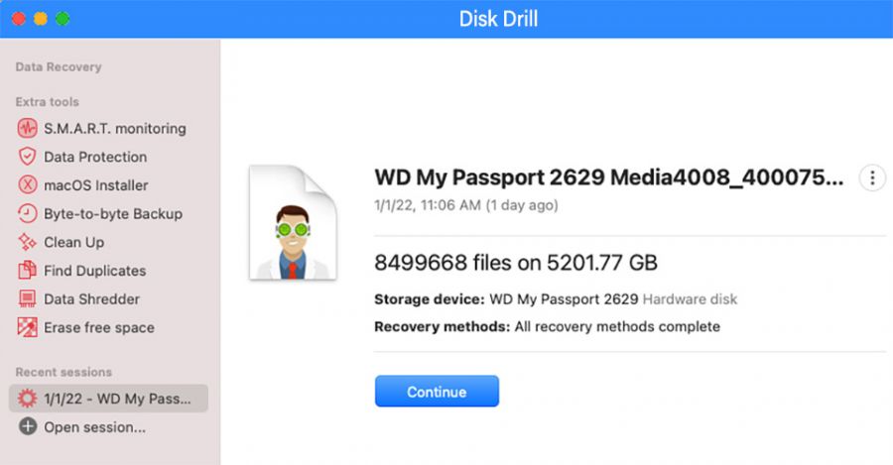The width and height of the screenshot is (893, 465).
Task: Select Data Recovery in the sidebar
Action: pyautogui.click(x=59, y=67)
